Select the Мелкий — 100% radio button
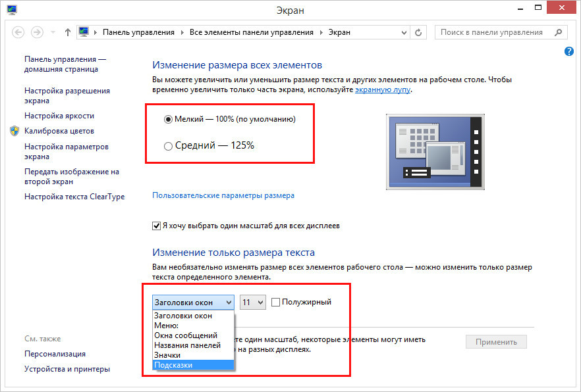Viewport: 581px width, 392px height. click(x=168, y=120)
